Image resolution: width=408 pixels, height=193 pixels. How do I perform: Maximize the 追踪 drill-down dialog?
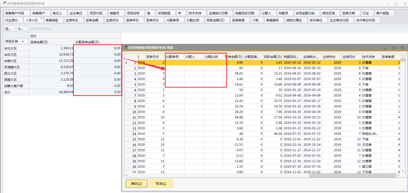point(393,48)
